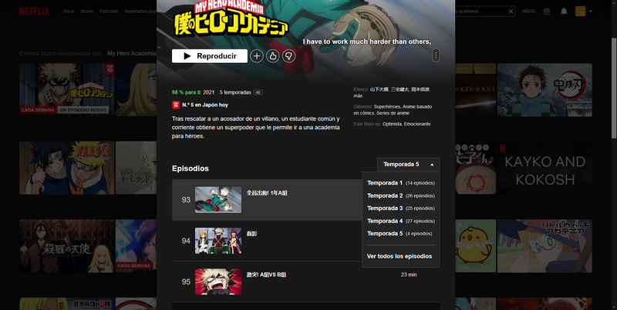Click the 'N.° 5 en Japón hoy' label
Image resolution: width=617 pixels, height=310 pixels.
[x=205, y=105]
